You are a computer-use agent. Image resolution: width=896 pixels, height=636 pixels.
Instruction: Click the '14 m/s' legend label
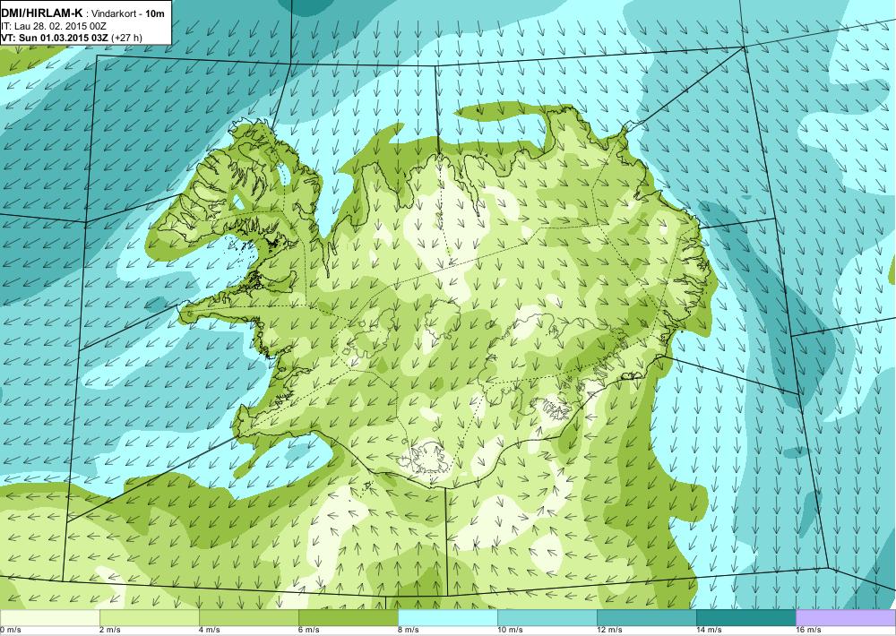[x=709, y=631]
